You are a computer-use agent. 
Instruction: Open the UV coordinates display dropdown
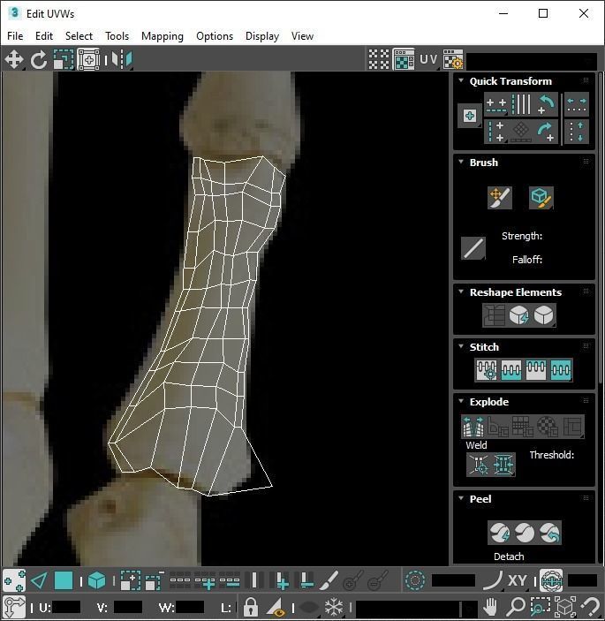[x=428, y=59]
